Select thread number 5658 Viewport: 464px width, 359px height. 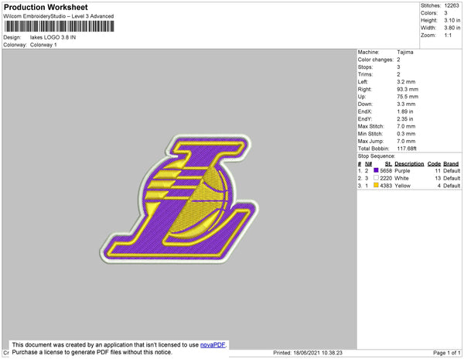pos(386,171)
